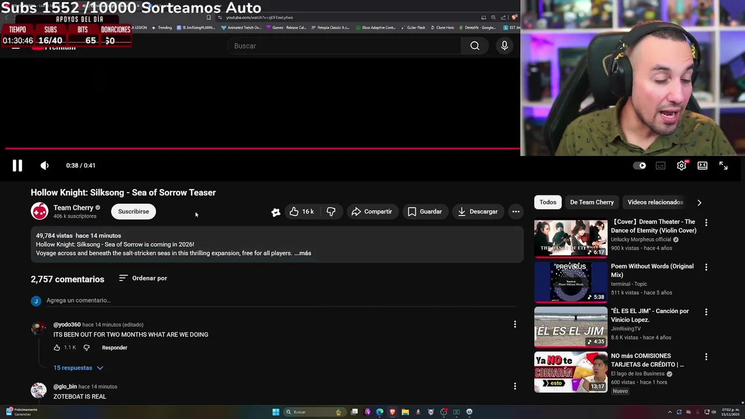The height and width of the screenshot is (419, 745).
Task: Click the browser zoom magnifier icon
Action: 494,17
